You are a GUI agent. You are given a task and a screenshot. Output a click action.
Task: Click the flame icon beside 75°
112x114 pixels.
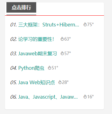coord(85,24)
